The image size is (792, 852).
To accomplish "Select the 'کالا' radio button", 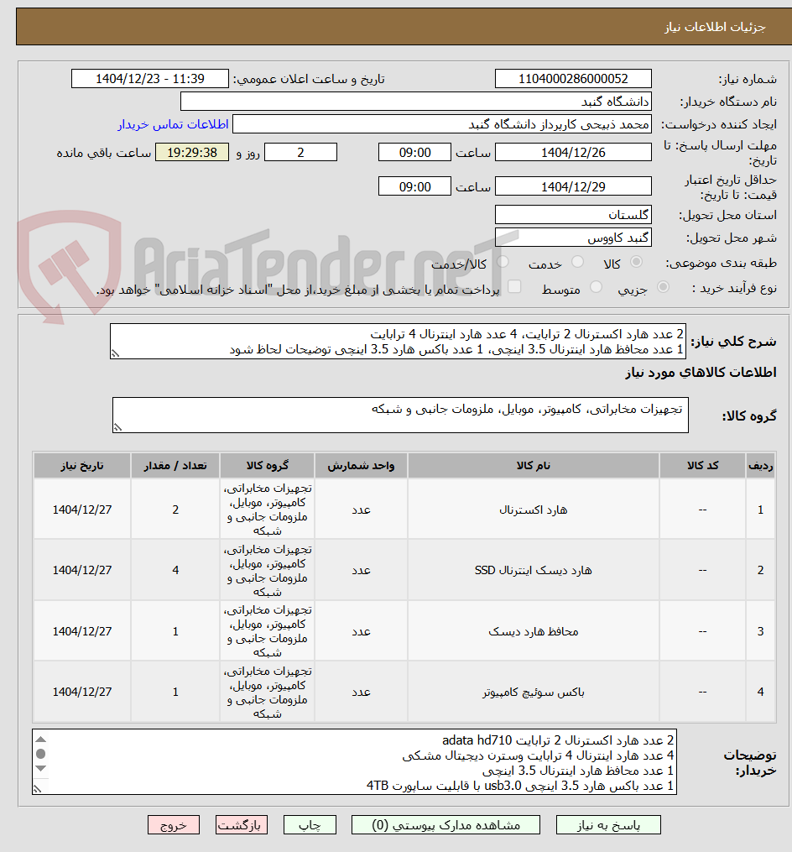I will click(636, 263).
